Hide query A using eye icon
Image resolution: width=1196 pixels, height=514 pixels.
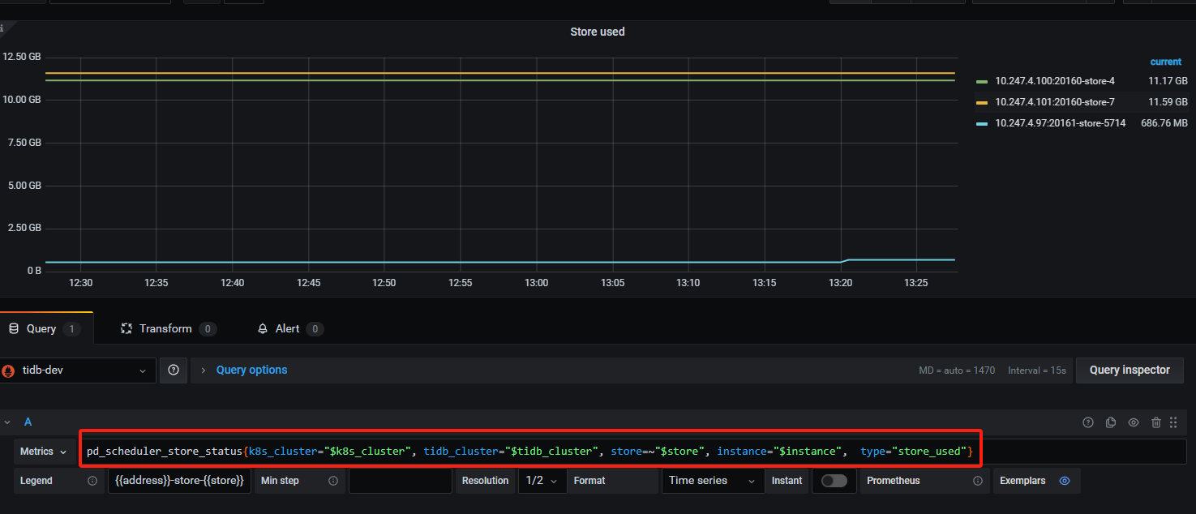[x=1134, y=422]
